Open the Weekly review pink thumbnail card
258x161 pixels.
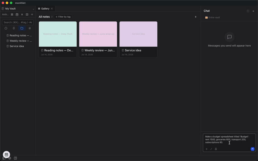[x=98, y=34]
